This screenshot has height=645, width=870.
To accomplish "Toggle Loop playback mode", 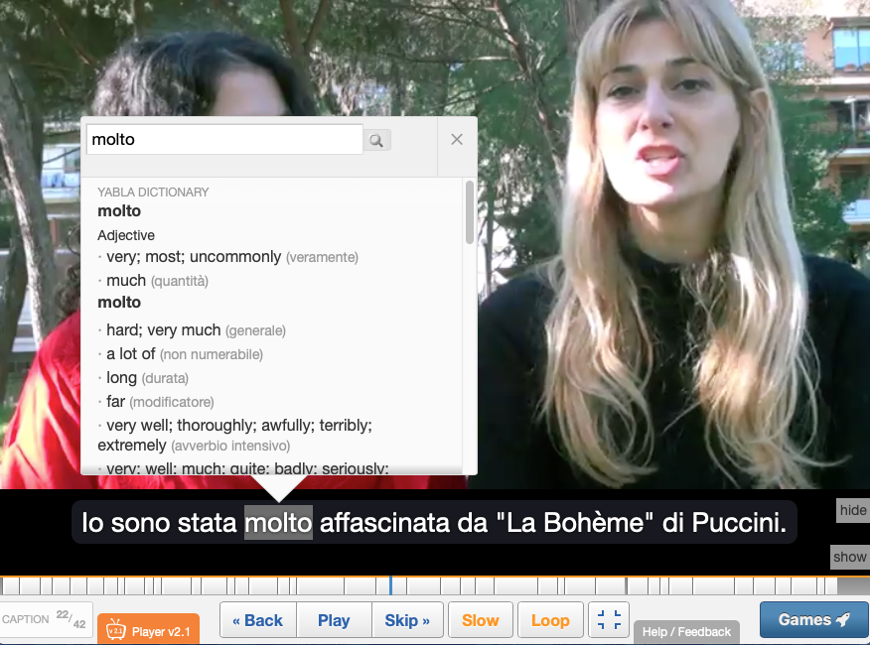I will coord(550,620).
